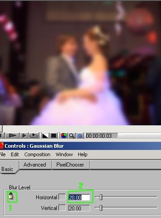161x218 pixels.
Task: Toggle the loop playback icon
Action: pyautogui.click(x=34, y=136)
